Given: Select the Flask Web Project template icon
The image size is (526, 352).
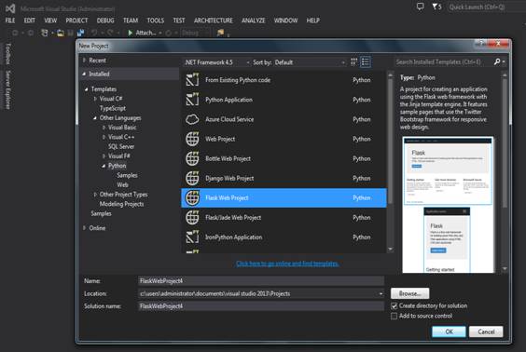Looking at the screenshot, I should click(x=192, y=197).
